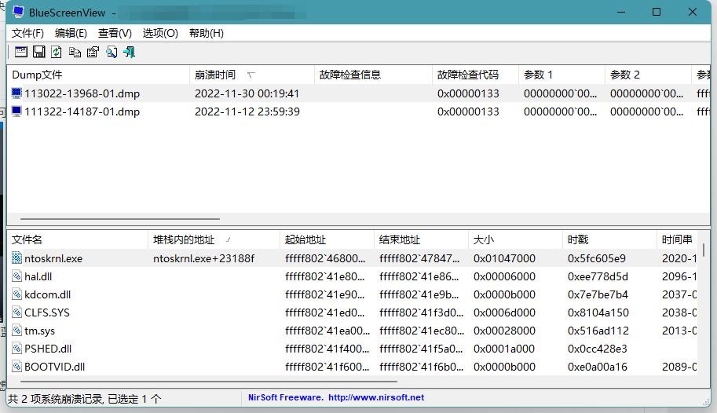Image resolution: width=717 pixels, height=413 pixels.
Task: Click timestamp value 0xee778d5d
Action: click(598, 276)
